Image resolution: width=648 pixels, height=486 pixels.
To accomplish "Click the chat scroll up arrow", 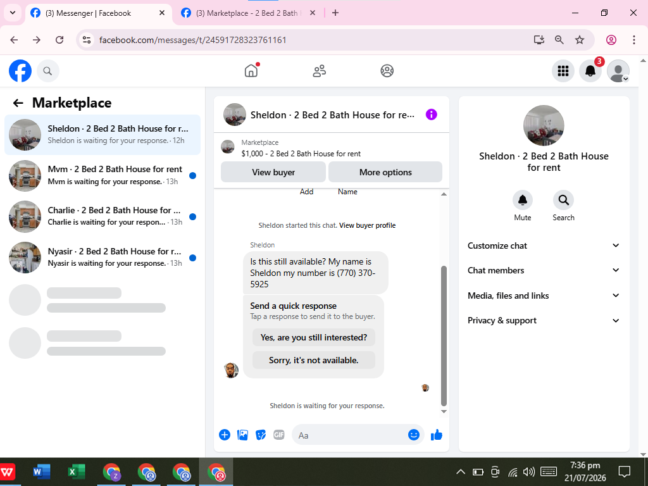I will [444, 194].
